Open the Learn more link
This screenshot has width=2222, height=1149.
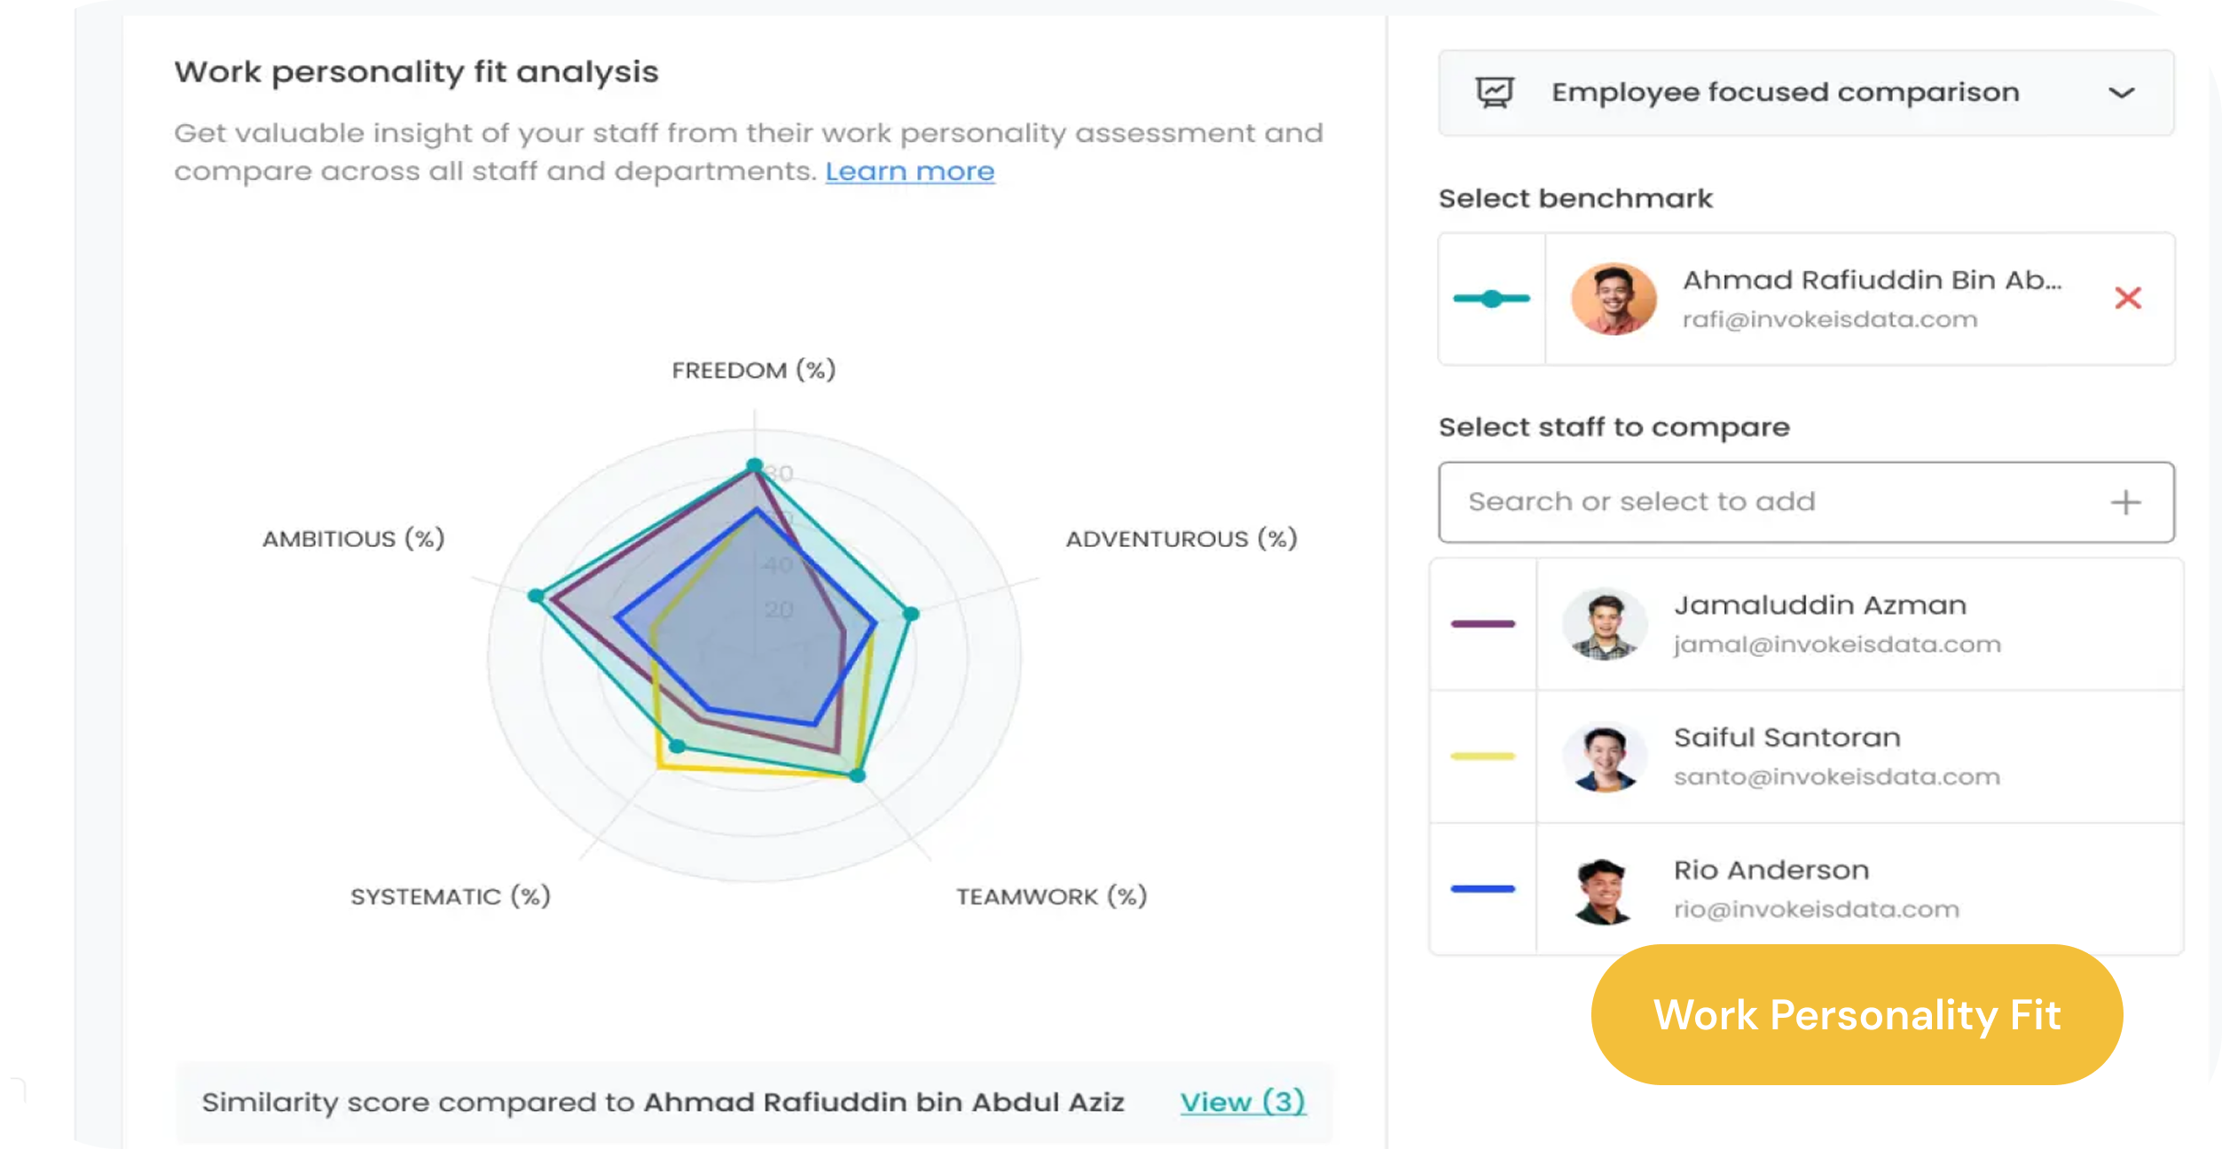coord(910,171)
